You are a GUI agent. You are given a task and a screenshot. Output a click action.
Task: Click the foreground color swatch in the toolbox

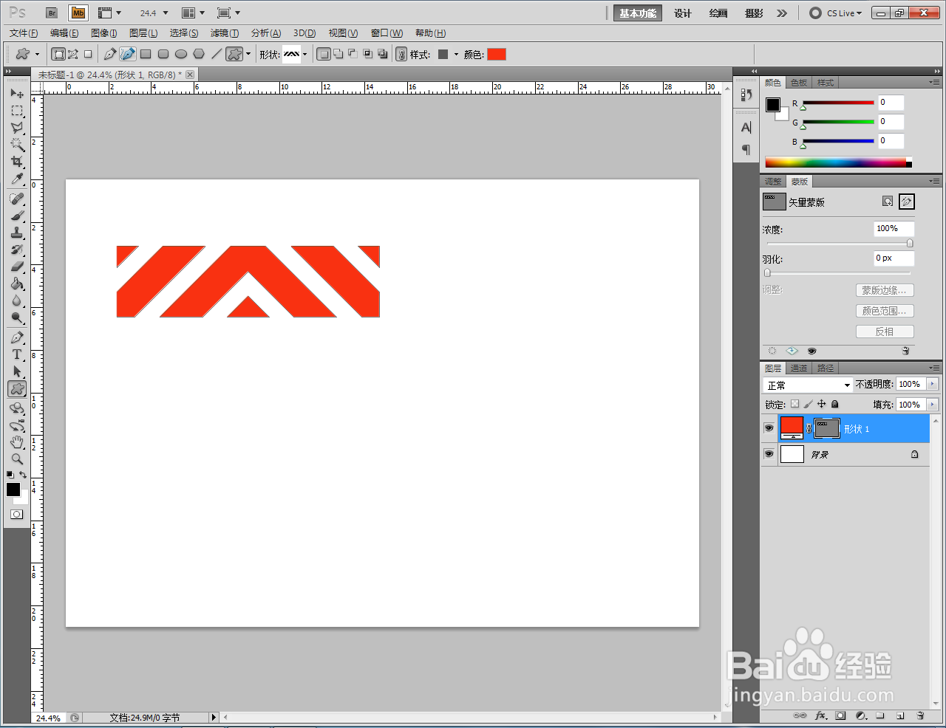click(x=13, y=490)
